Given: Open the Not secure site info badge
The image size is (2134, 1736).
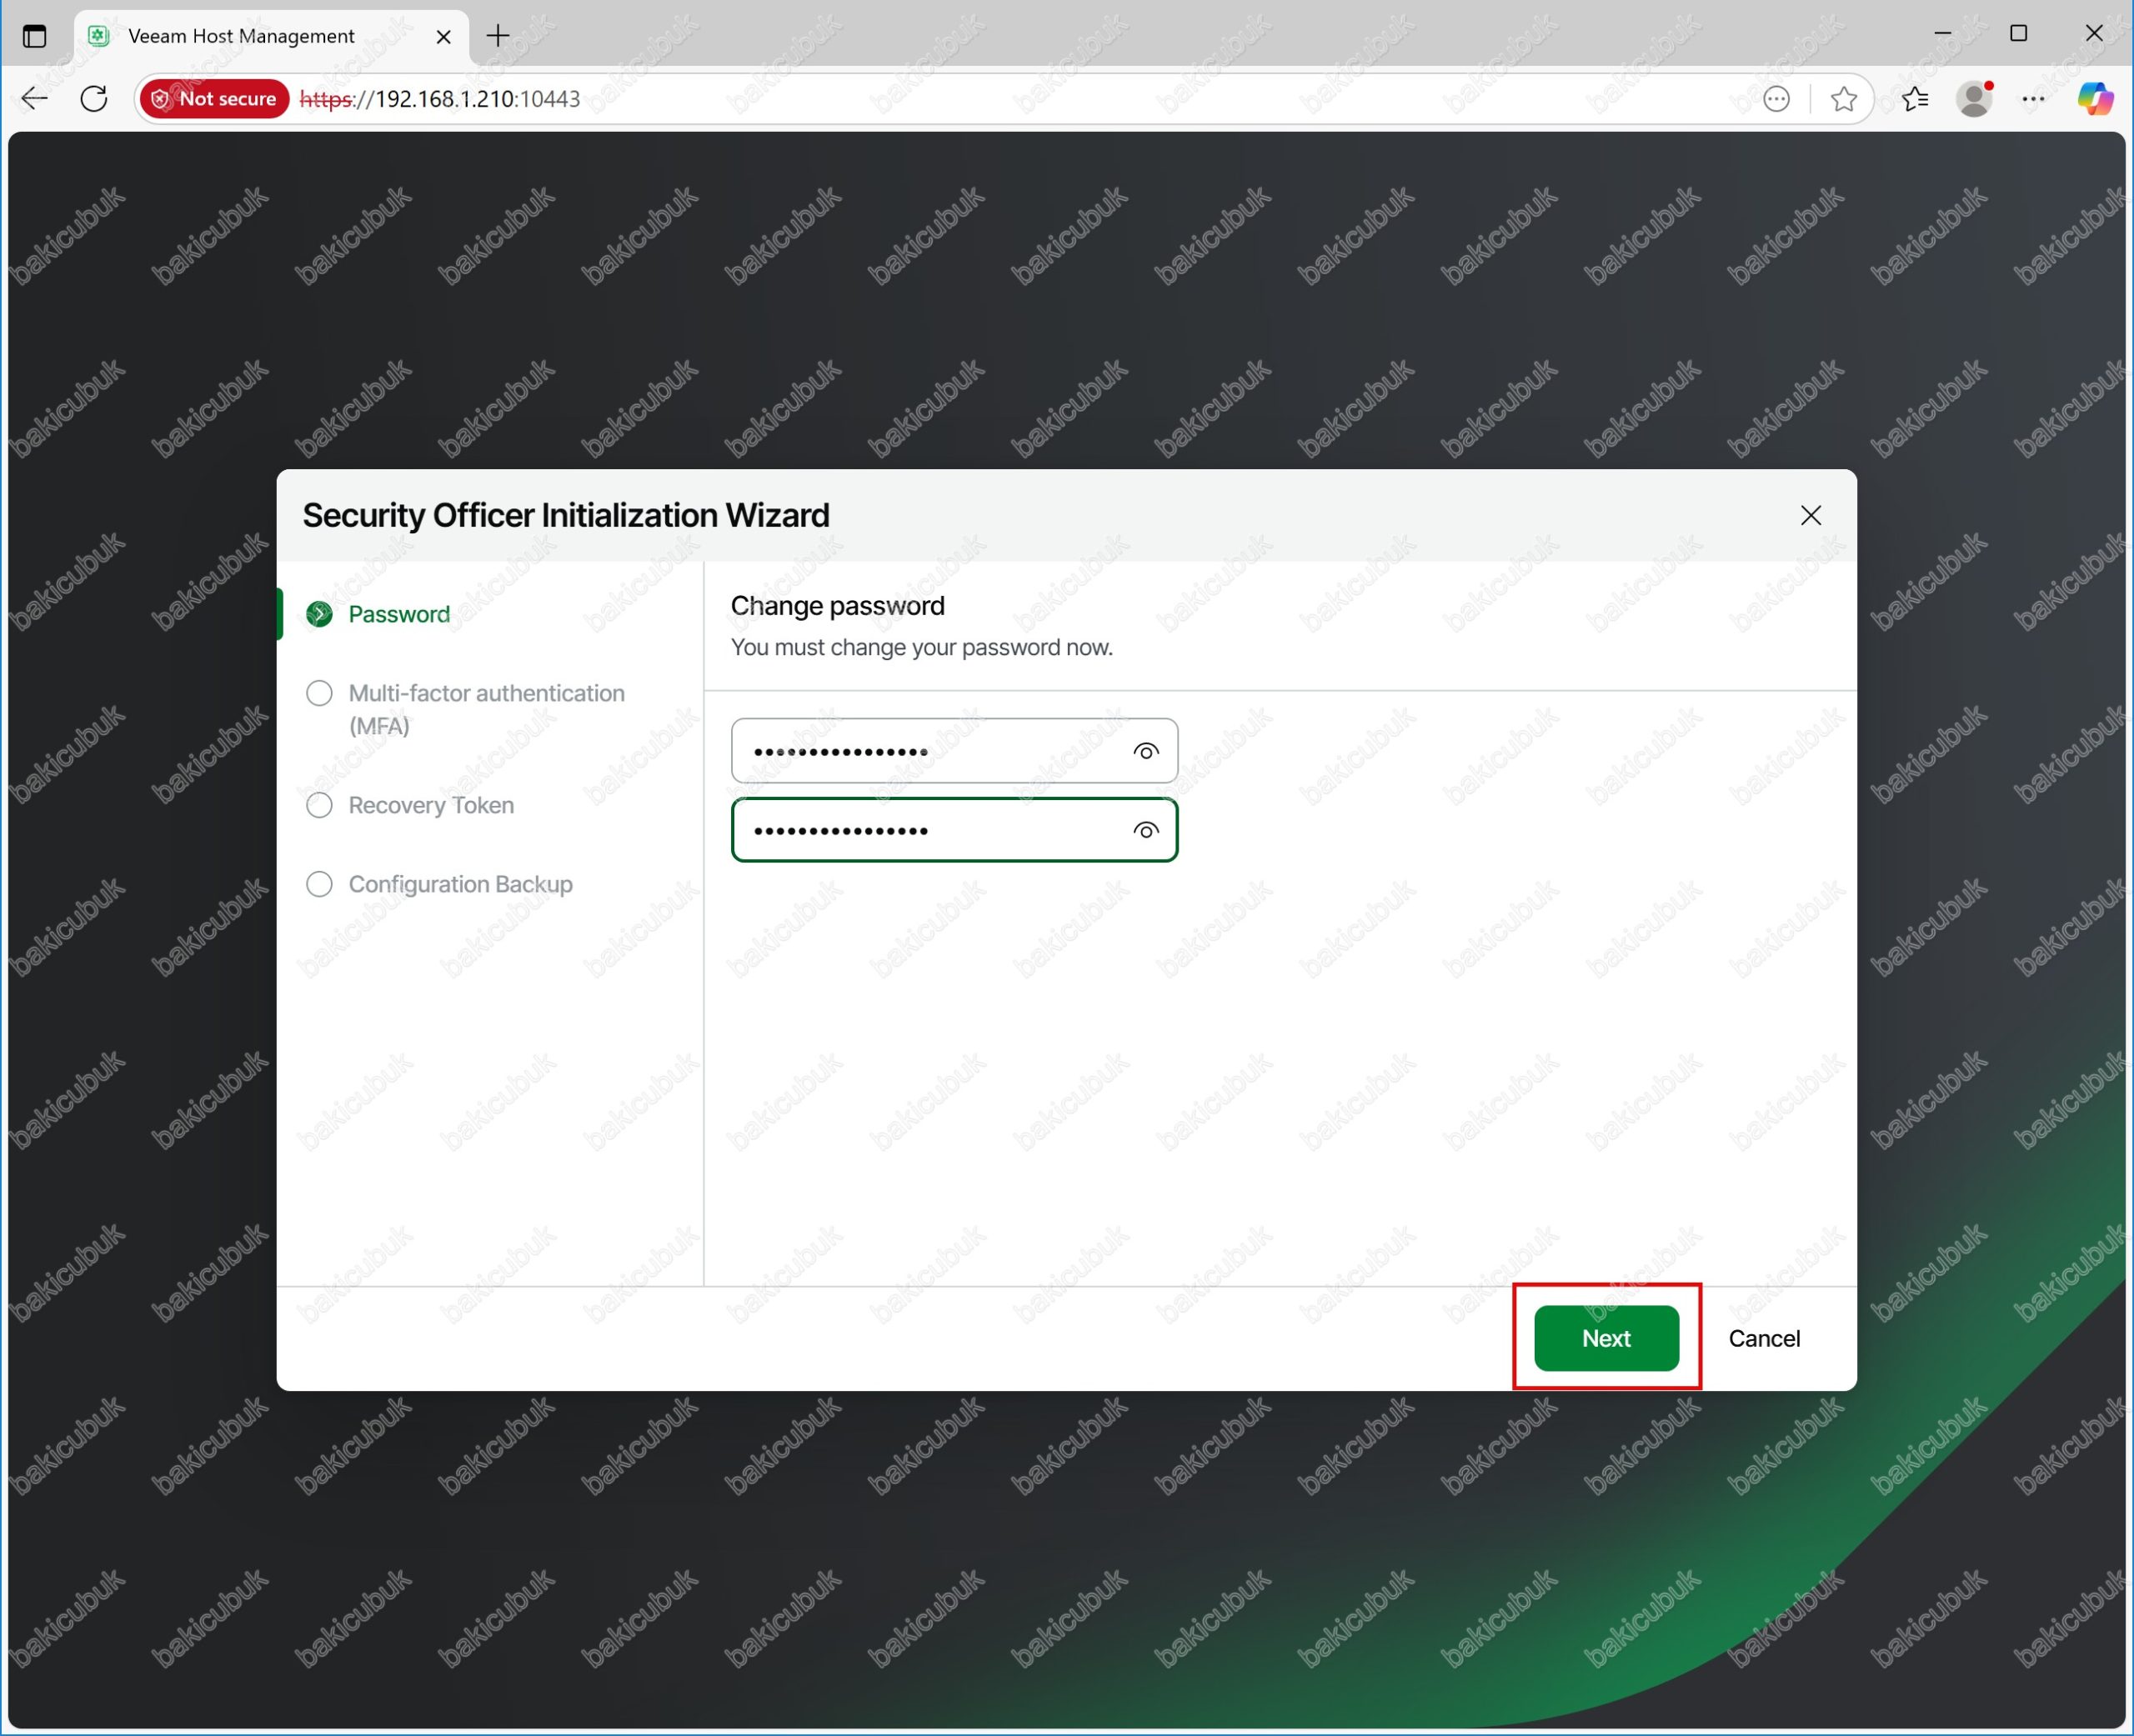Looking at the screenshot, I should point(214,98).
